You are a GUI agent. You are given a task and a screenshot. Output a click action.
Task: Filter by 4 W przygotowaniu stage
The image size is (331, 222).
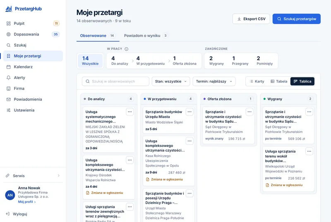(x=150, y=61)
